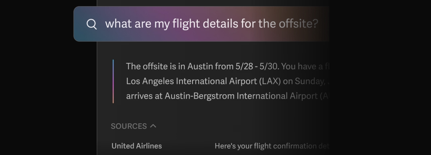Open the flight confirmation email snippet
This screenshot has width=431, height=155.
[272, 146]
